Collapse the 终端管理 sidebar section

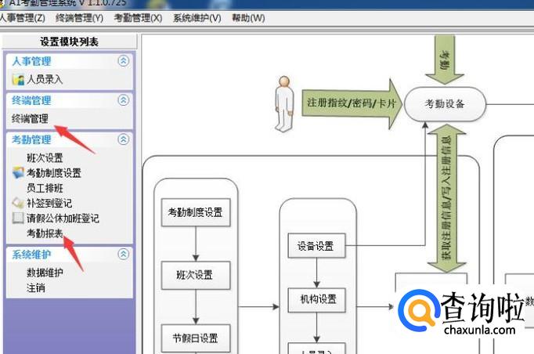[123, 100]
